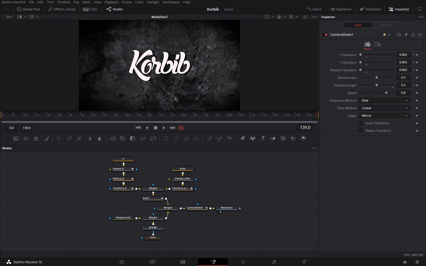Toggle lock on CameraShake1 in Inspector

click(x=413, y=35)
